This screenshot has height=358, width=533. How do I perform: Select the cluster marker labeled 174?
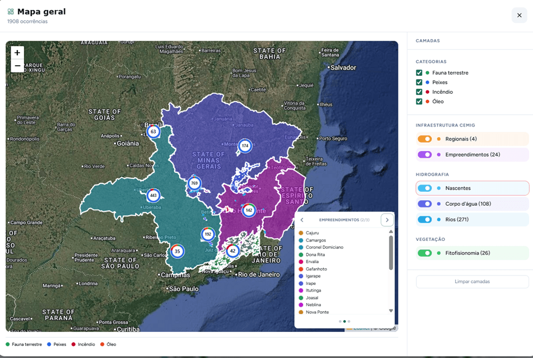point(245,146)
